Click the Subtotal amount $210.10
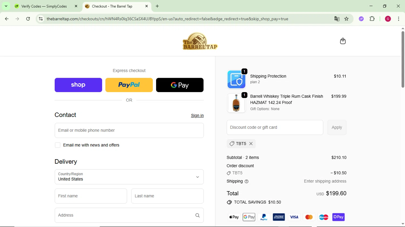405x227 pixels. (339, 158)
